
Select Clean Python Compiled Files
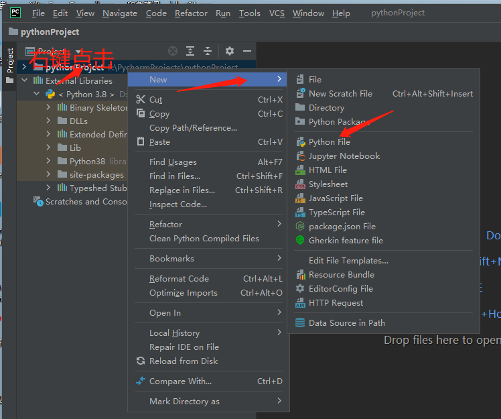point(209,238)
